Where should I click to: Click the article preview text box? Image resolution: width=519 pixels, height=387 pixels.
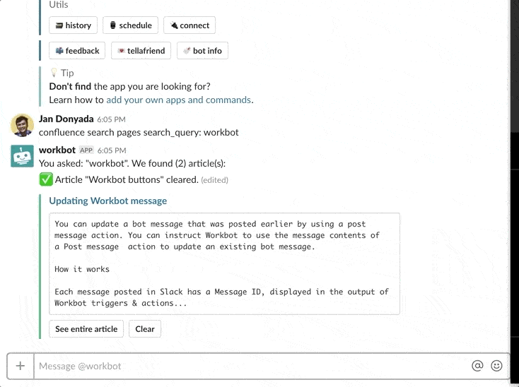pyautogui.click(x=224, y=263)
